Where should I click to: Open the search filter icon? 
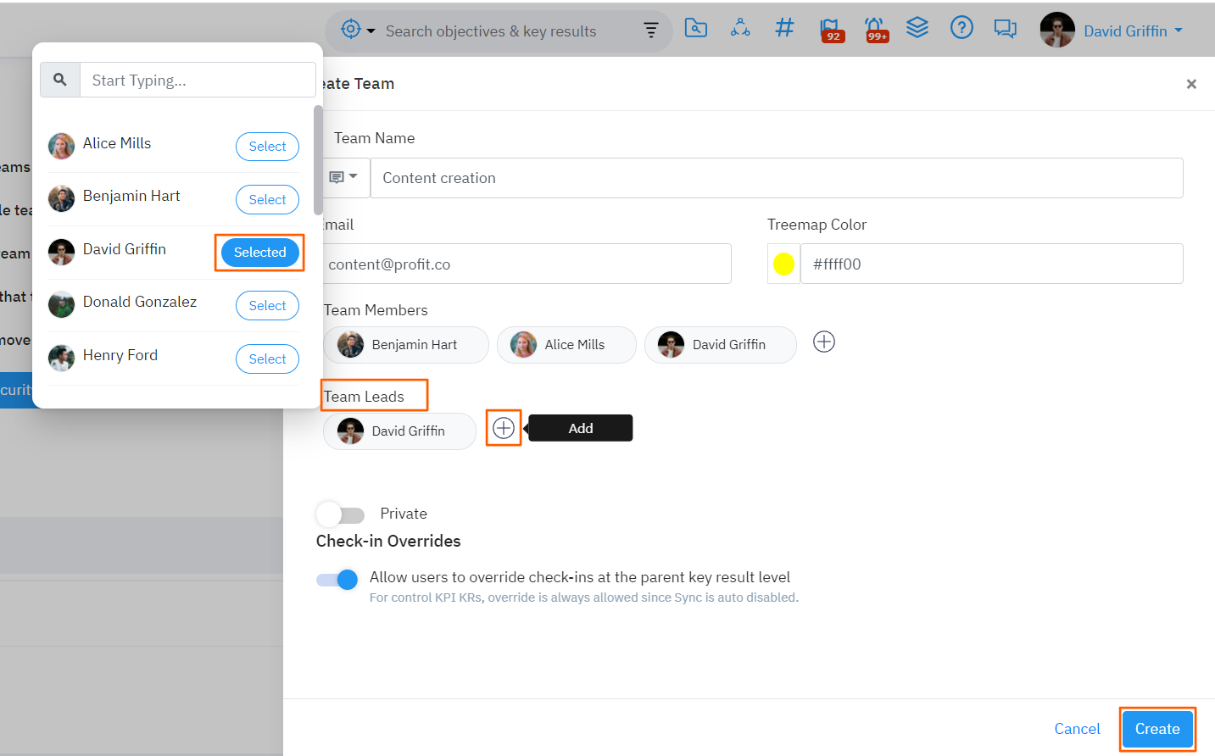point(651,31)
